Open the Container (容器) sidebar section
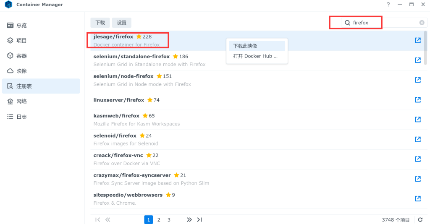This screenshot has height=224, width=430. 41,56
